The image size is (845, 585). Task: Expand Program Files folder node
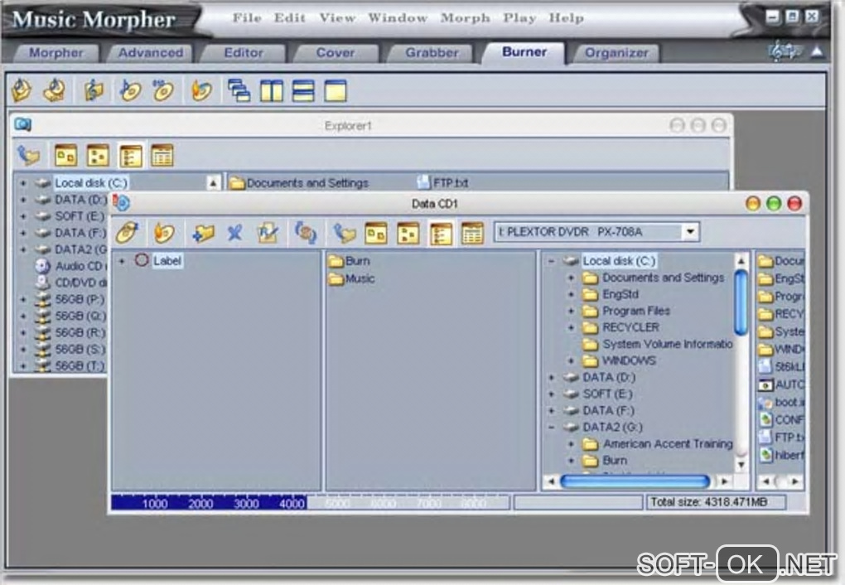[x=571, y=311]
